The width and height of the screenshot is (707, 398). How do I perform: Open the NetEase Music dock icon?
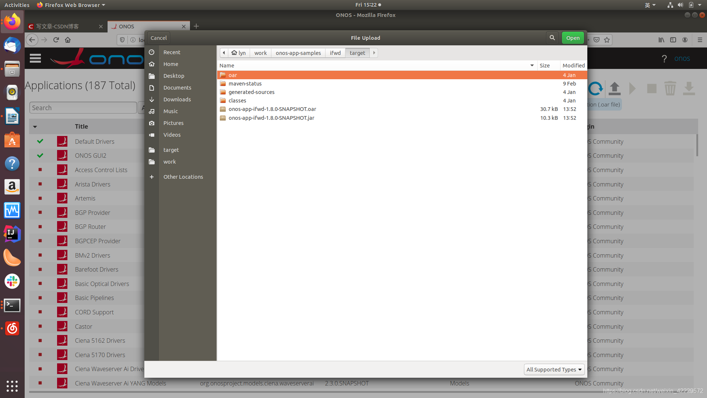[x=12, y=328]
